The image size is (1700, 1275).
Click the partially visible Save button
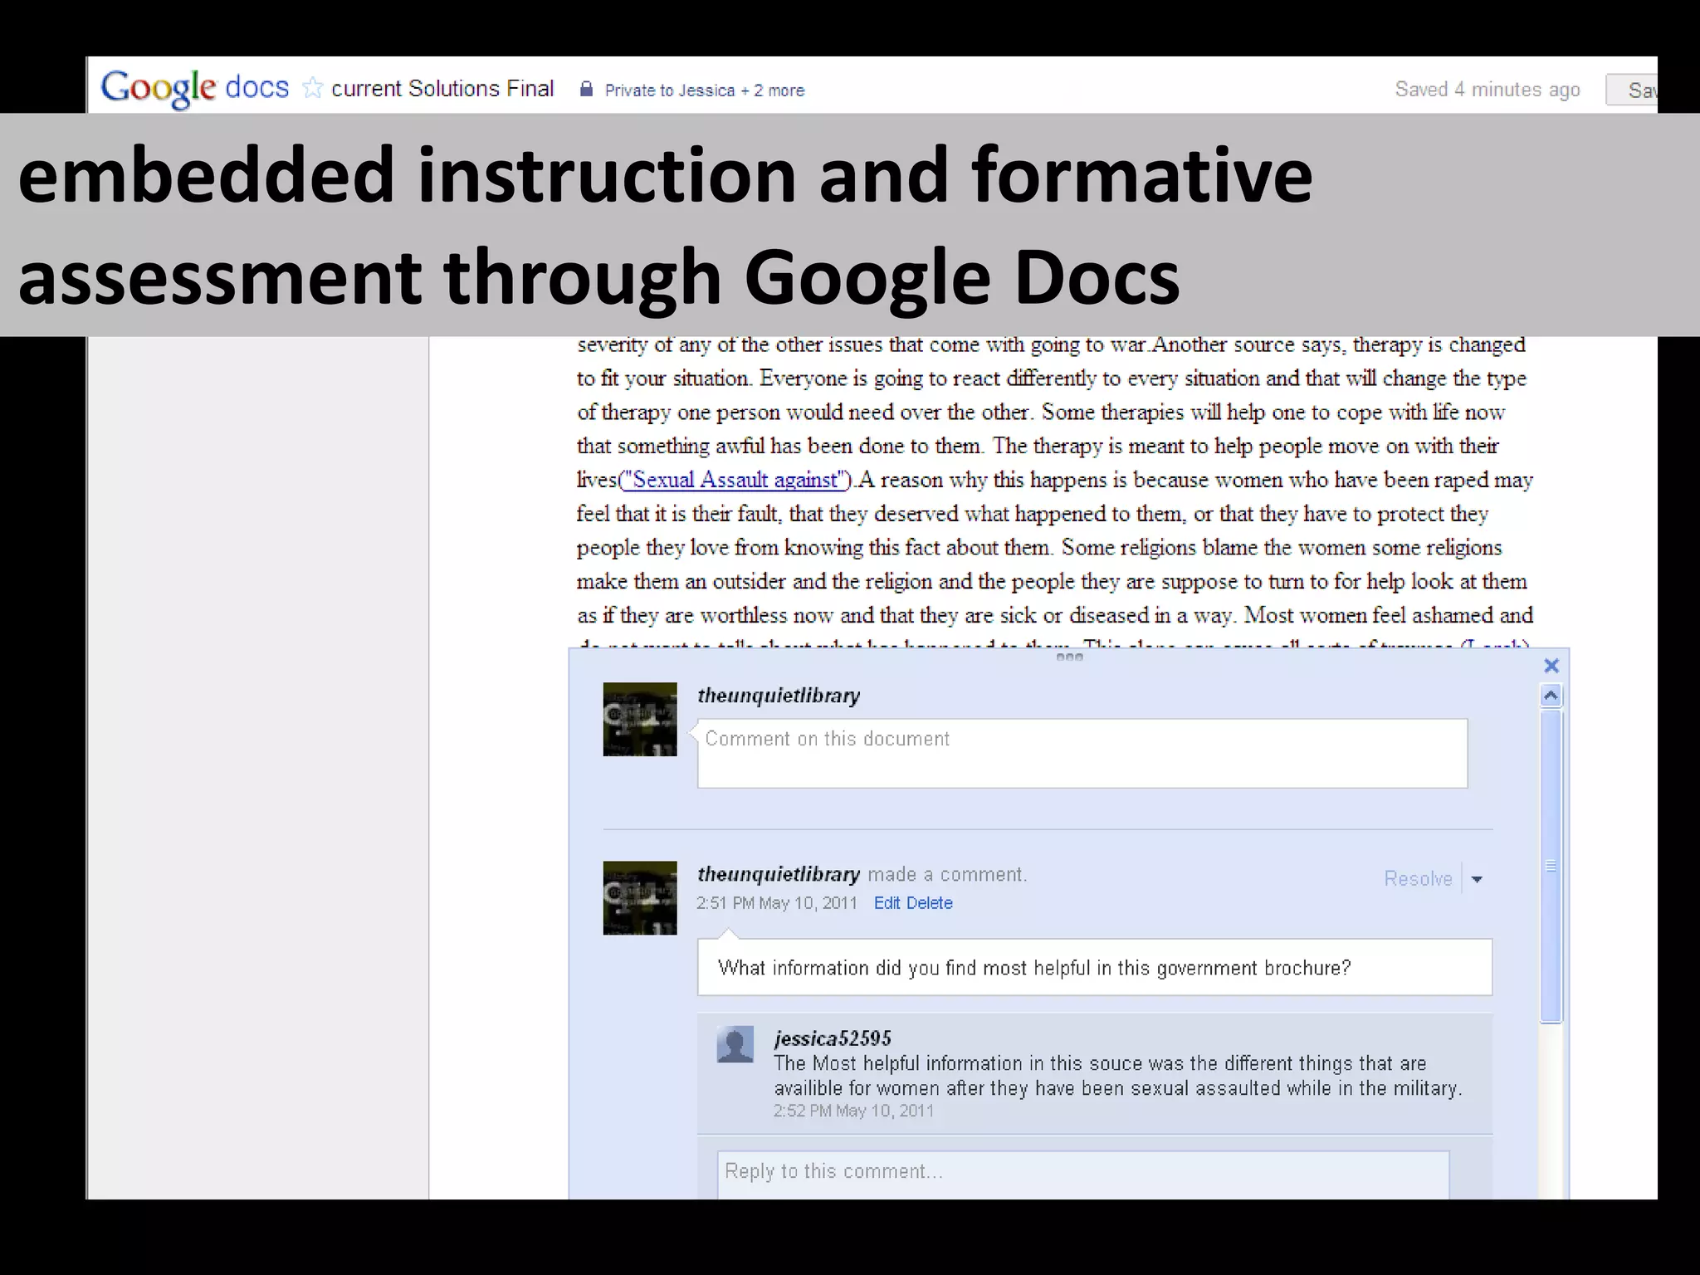(x=1632, y=90)
